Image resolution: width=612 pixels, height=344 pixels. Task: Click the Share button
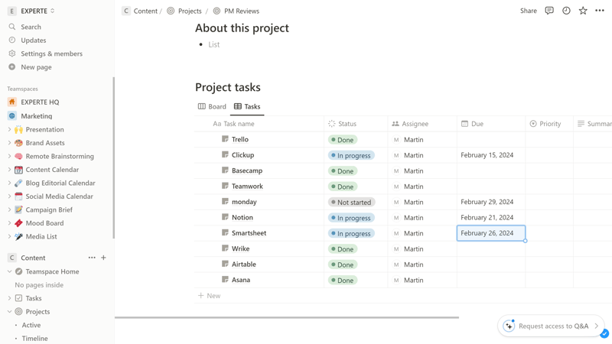click(528, 11)
